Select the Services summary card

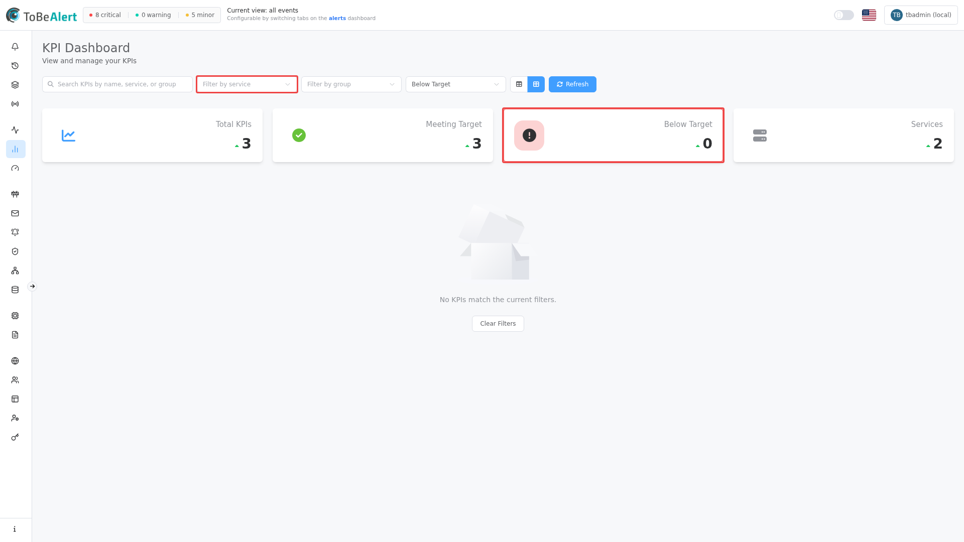click(x=843, y=135)
